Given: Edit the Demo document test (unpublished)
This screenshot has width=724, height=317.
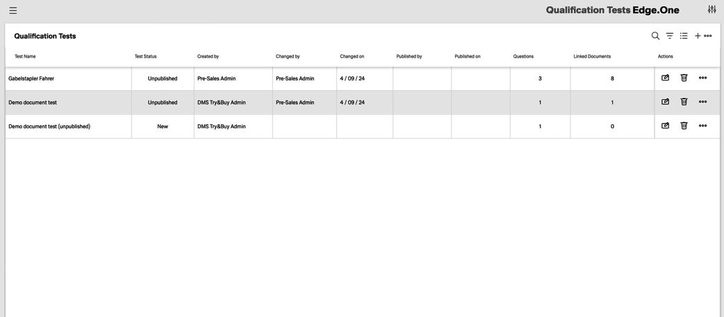Looking at the screenshot, I should click(x=665, y=126).
